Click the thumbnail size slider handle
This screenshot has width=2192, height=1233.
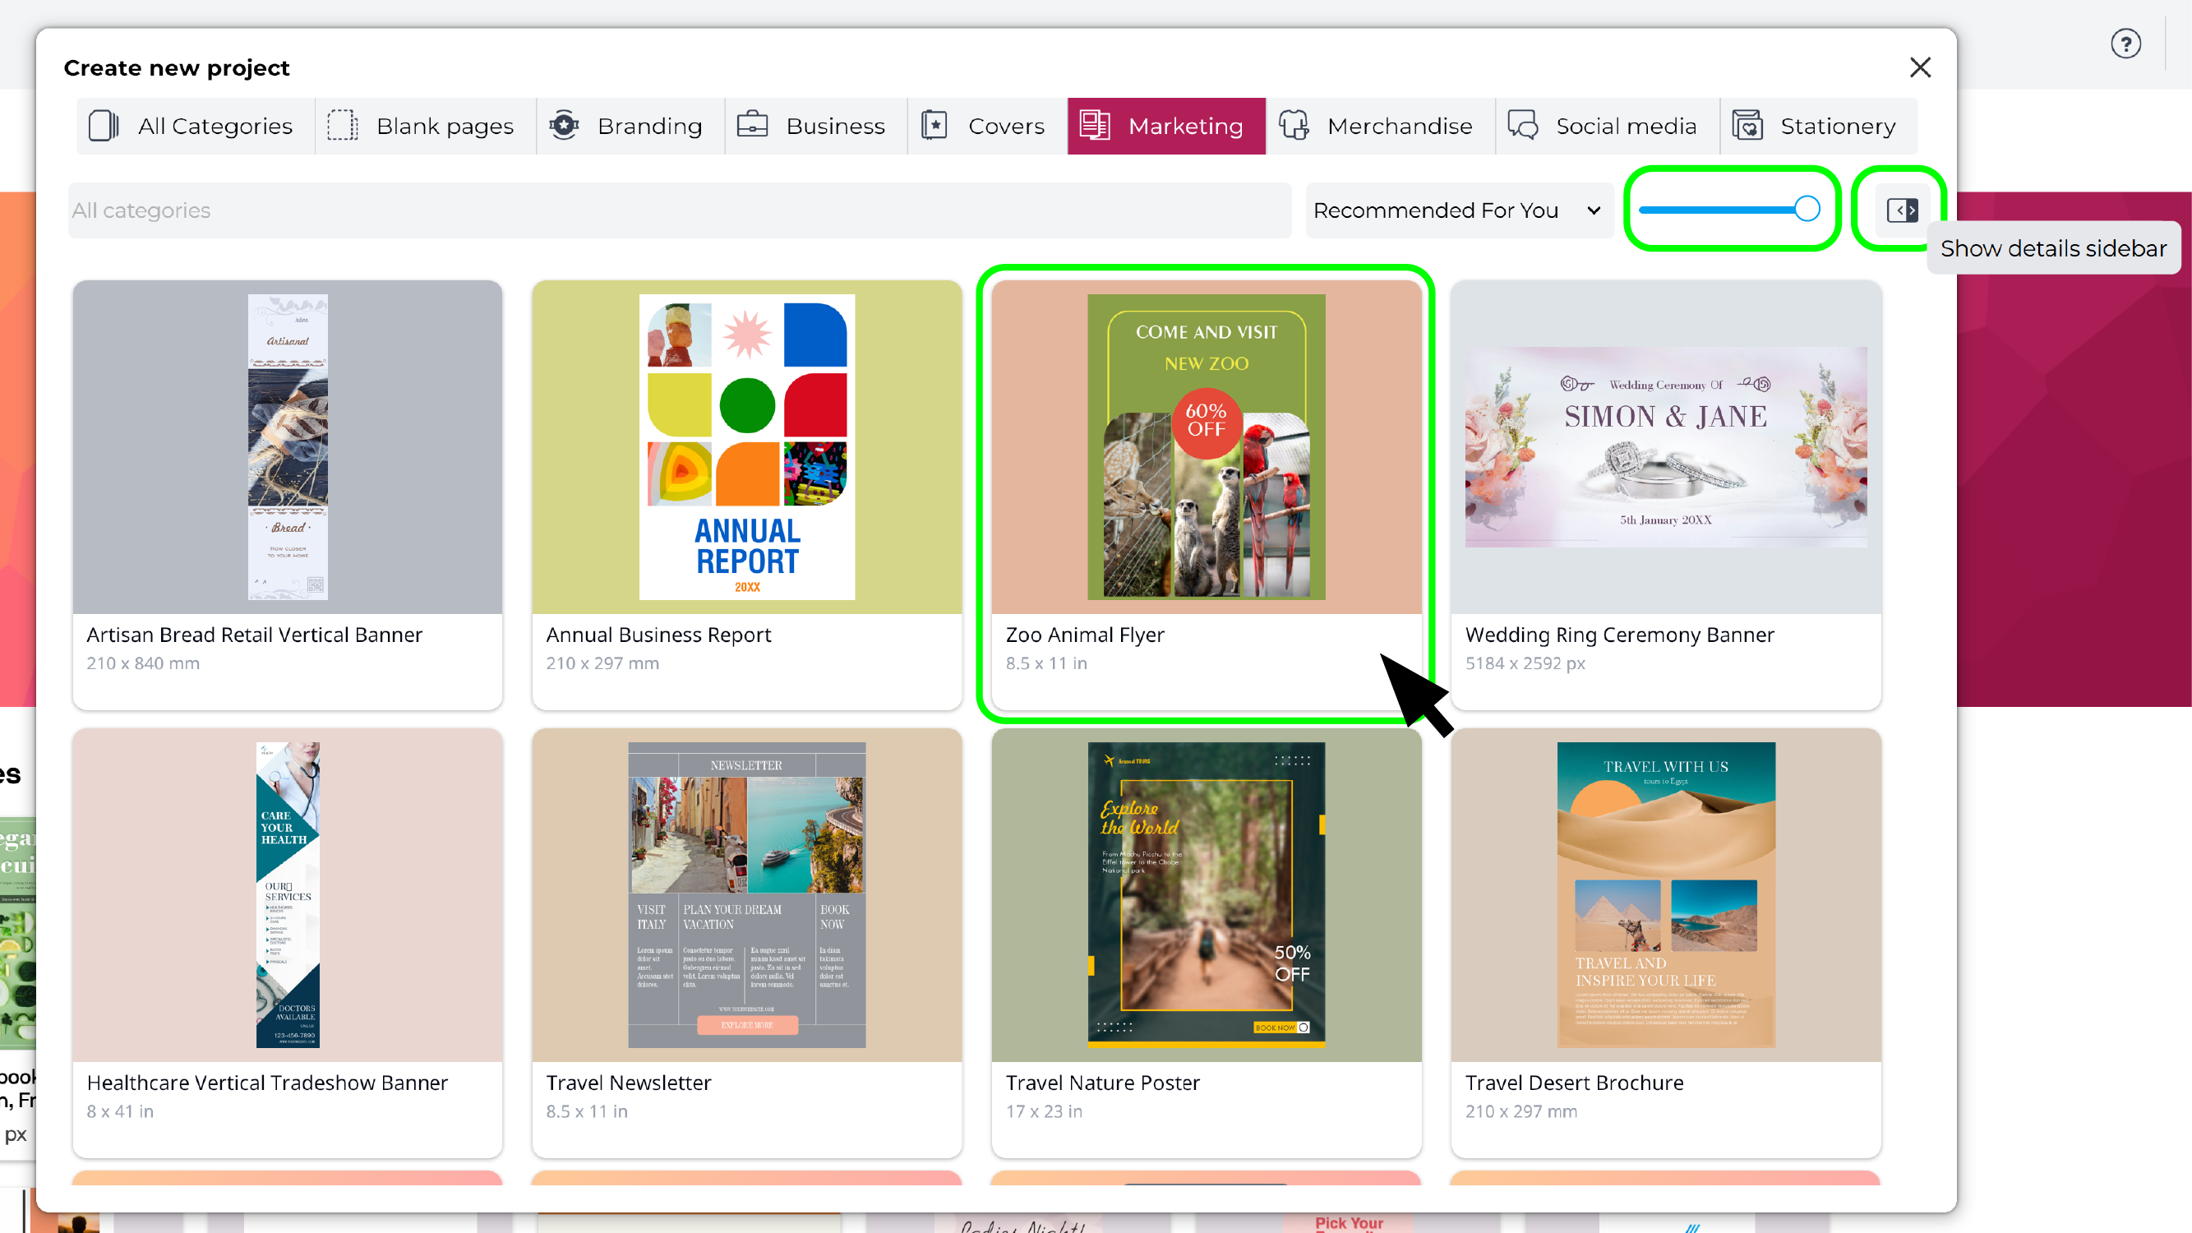click(x=1807, y=210)
